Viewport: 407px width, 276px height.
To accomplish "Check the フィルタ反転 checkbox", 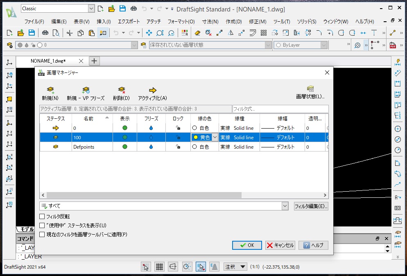I will (42, 216).
